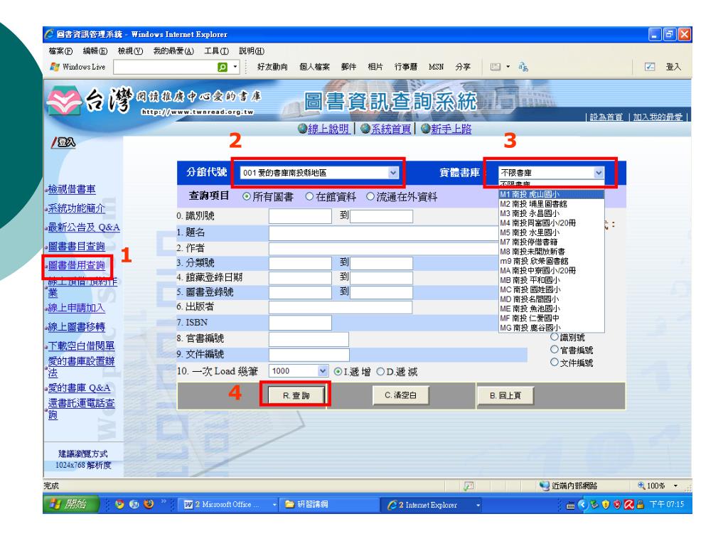The height and width of the screenshot is (546, 728).
Task: Open the 工具 menu
Action: coord(216,51)
